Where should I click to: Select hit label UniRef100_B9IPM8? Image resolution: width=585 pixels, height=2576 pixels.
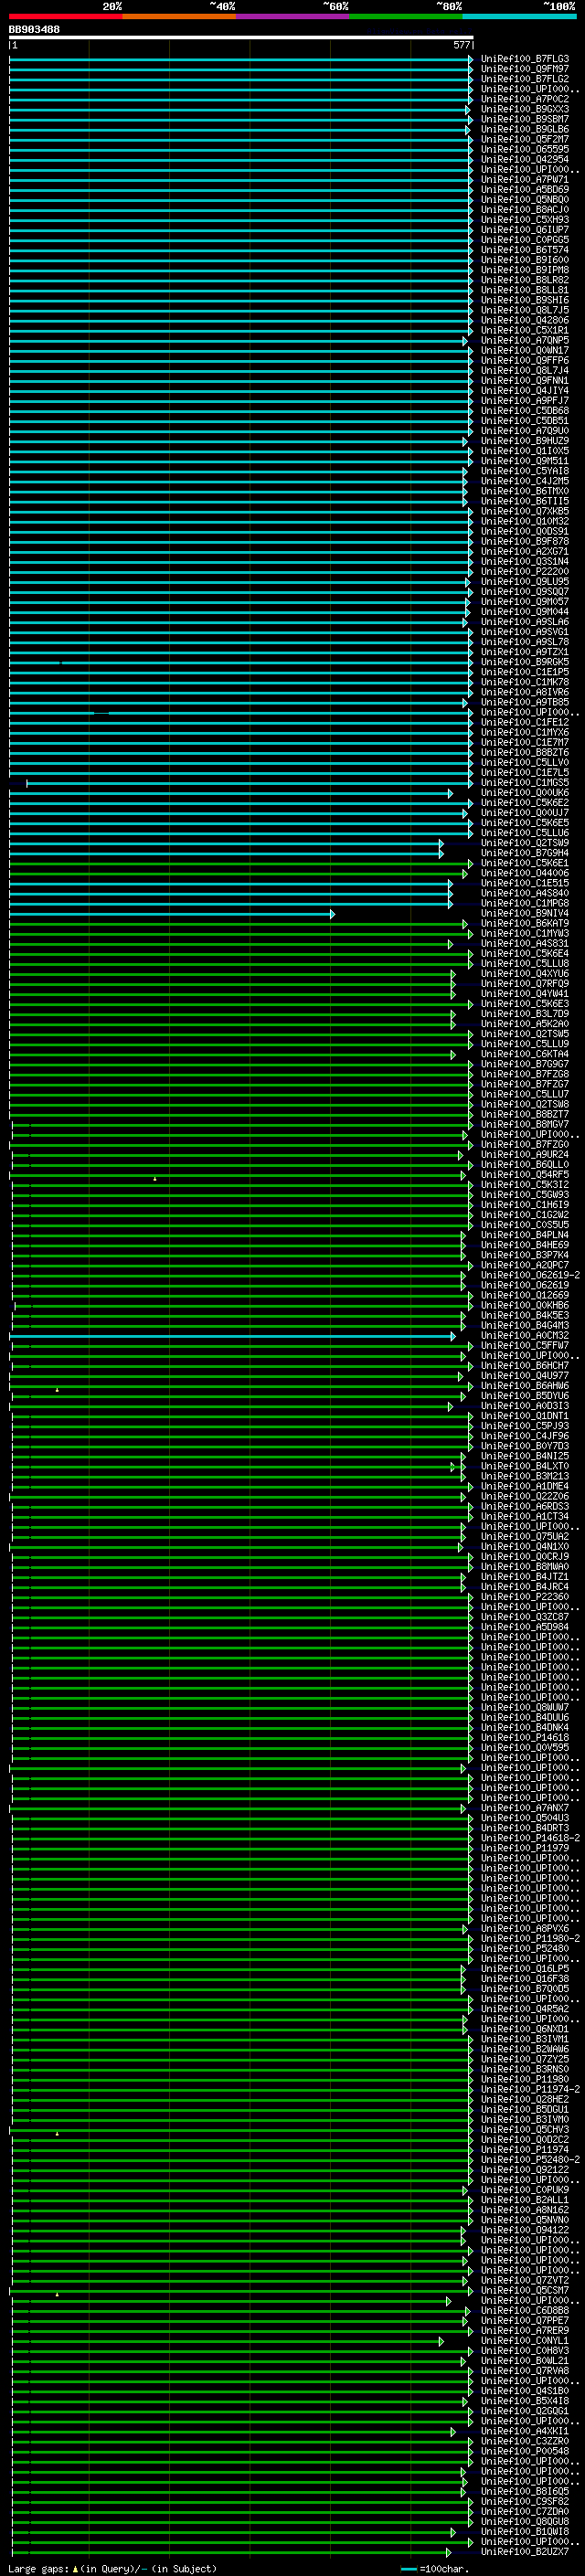pos(525,271)
